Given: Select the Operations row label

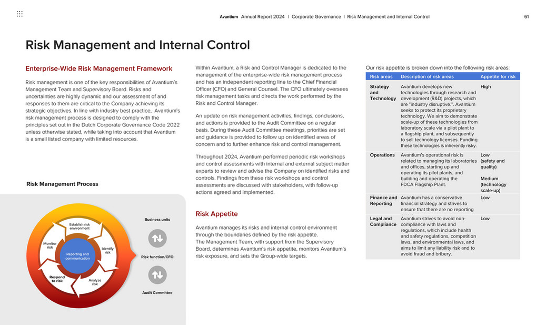Looking at the screenshot, I should click(382, 155).
